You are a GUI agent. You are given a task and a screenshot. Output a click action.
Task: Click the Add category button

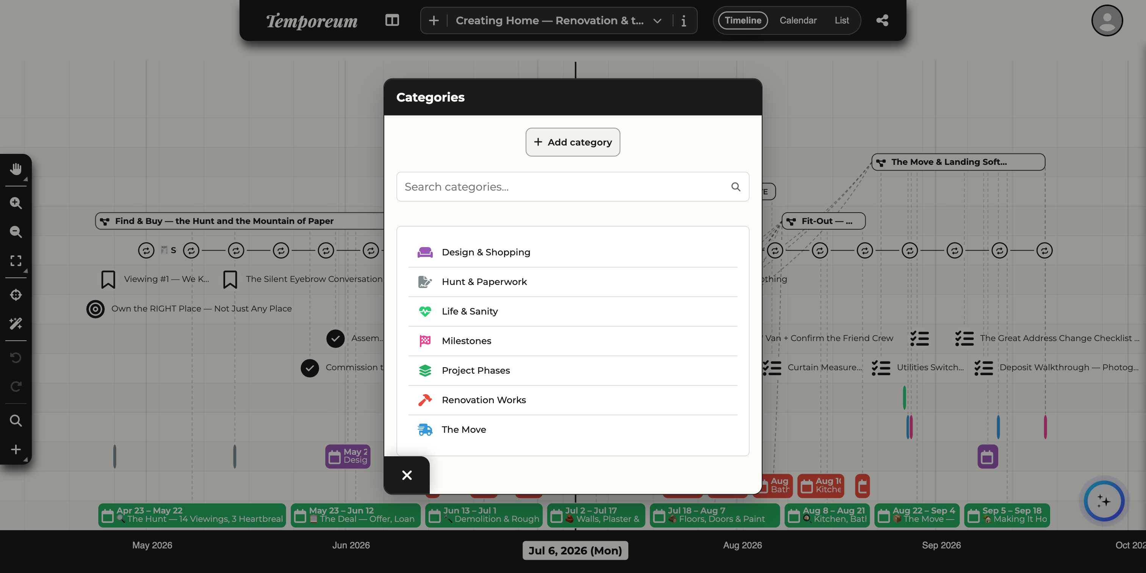pyautogui.click(x=573, y=142)
